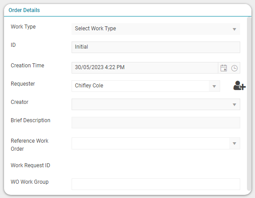Click the Work Type label

click(23, 27)
